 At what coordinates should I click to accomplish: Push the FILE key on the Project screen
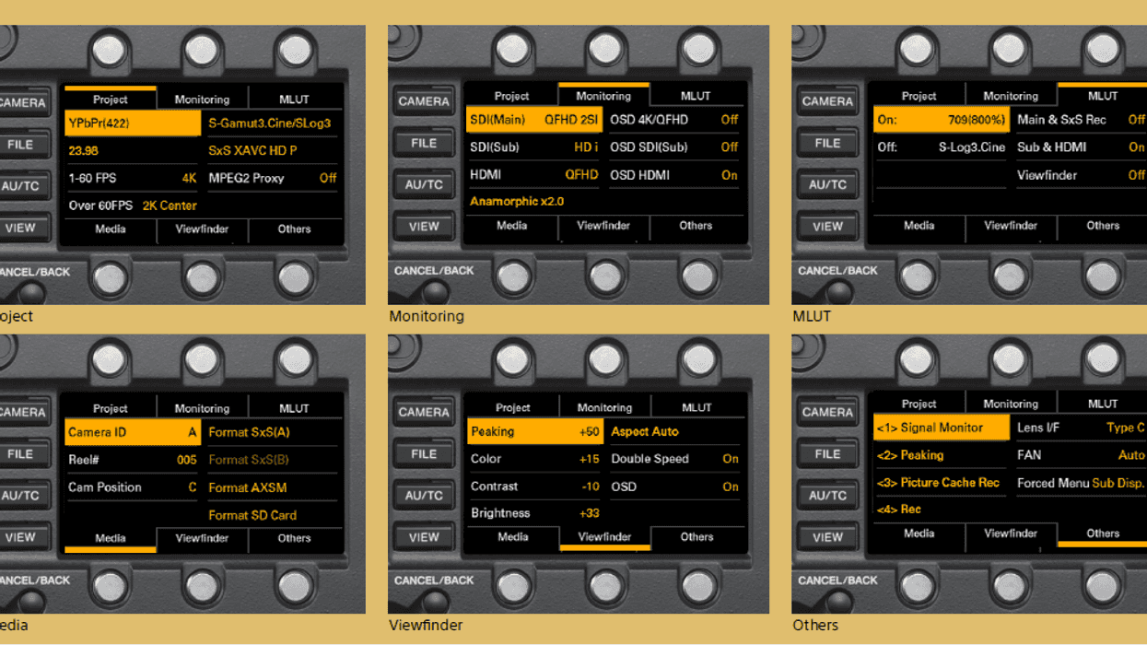(20, 145)
